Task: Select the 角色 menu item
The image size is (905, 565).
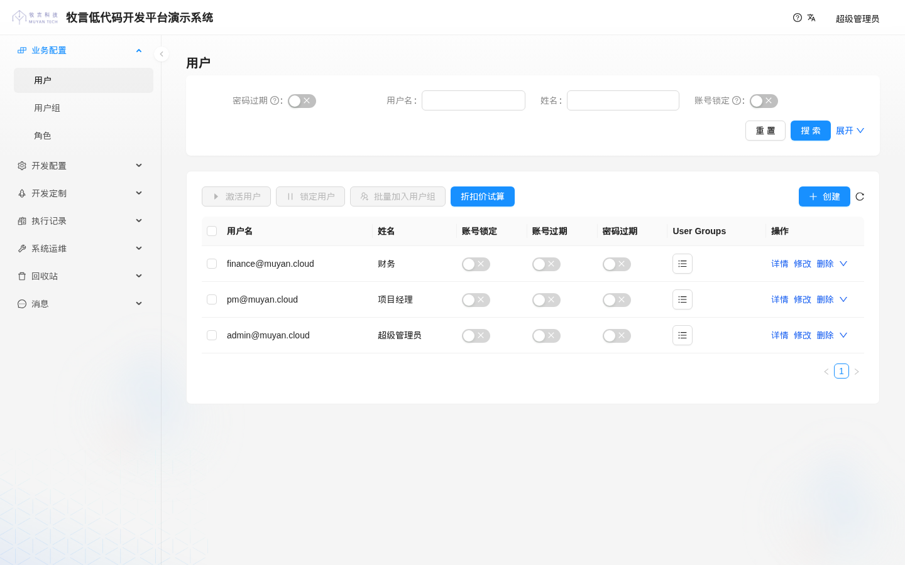Action: point(84,136)
